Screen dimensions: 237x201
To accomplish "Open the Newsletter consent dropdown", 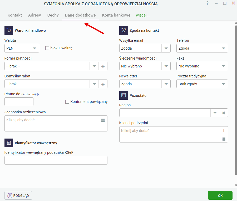I will point(166,84).
